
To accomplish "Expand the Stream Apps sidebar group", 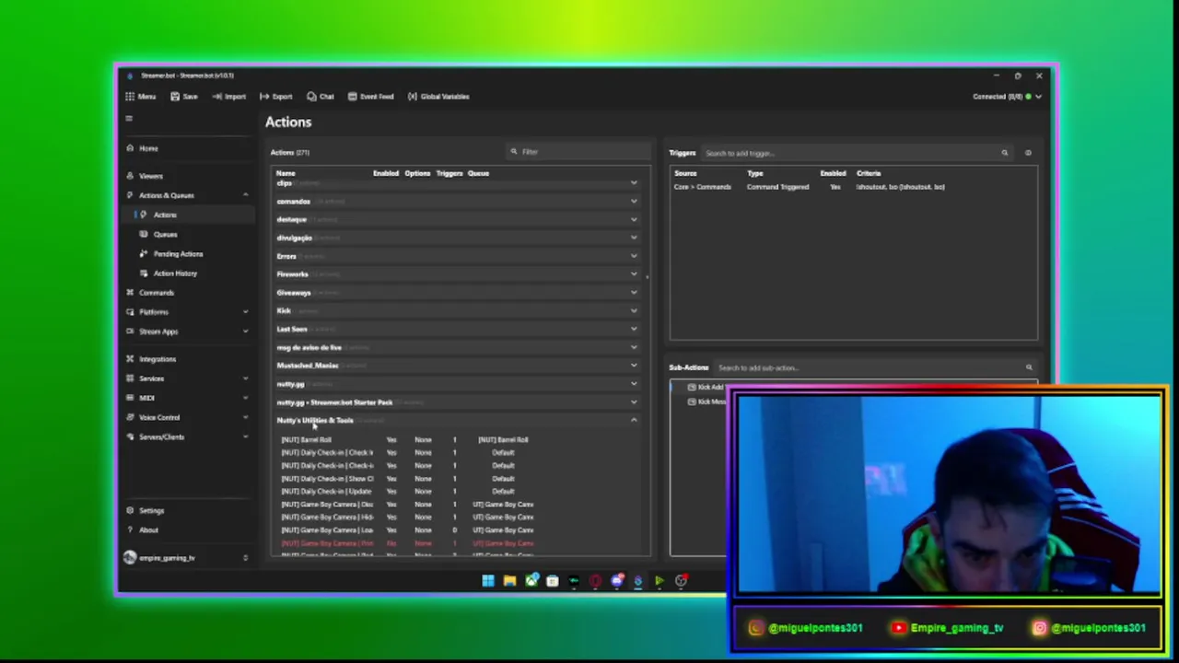I will click(188, 331).
